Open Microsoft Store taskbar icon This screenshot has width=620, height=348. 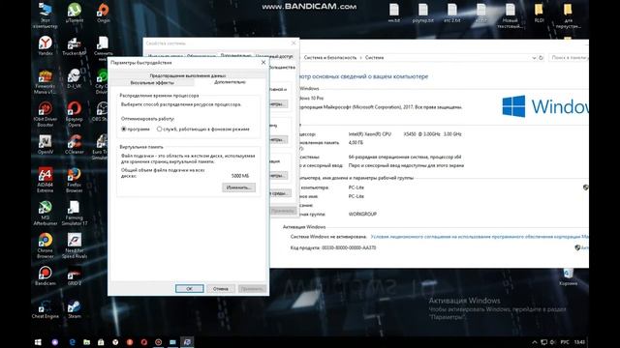point(101,342)
